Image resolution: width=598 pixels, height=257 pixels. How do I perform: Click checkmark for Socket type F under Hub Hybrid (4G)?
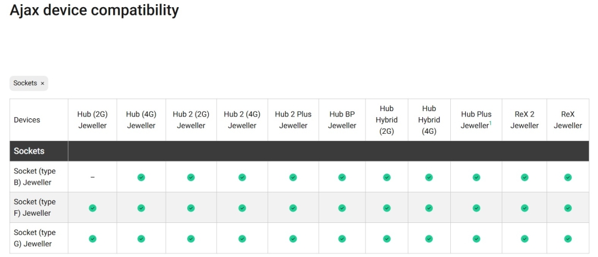pyautogui.click(x=429, y=208)
